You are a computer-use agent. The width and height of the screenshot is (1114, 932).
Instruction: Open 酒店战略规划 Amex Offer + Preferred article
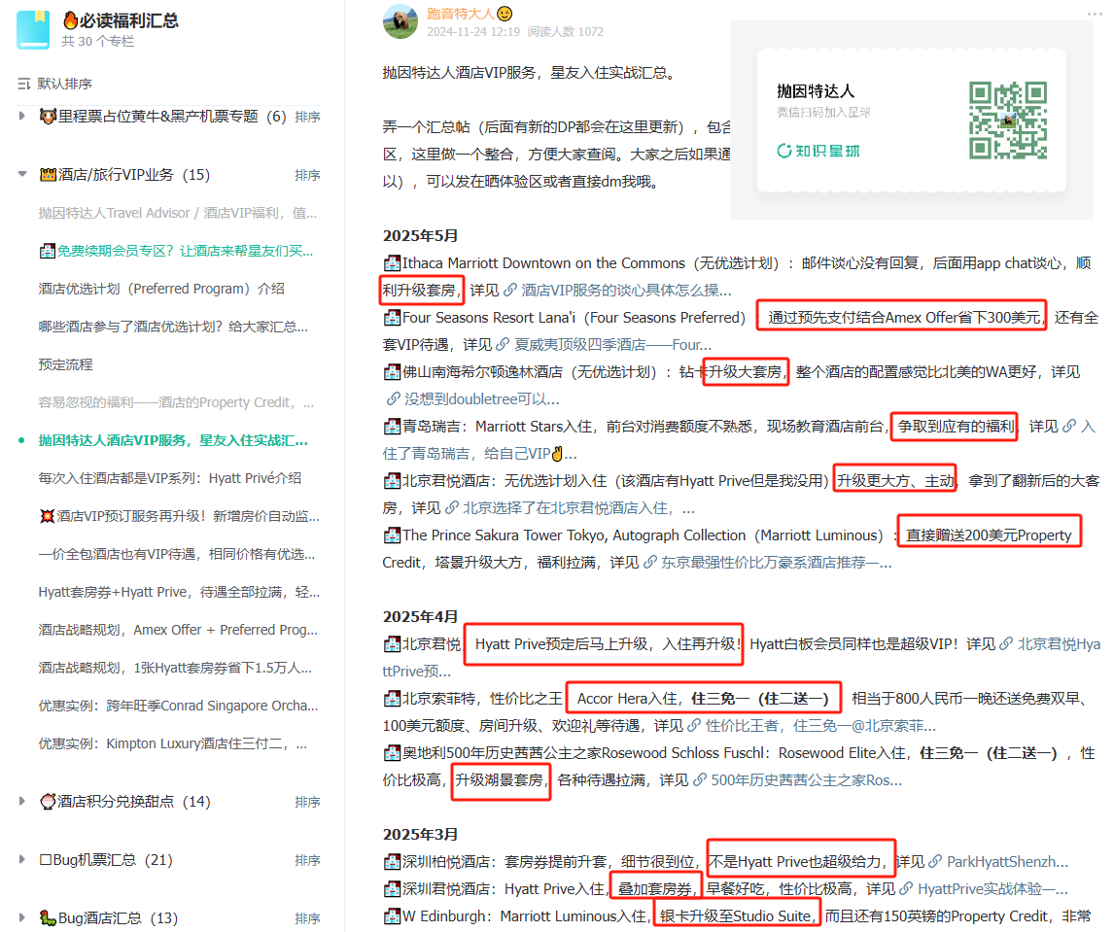178,630
